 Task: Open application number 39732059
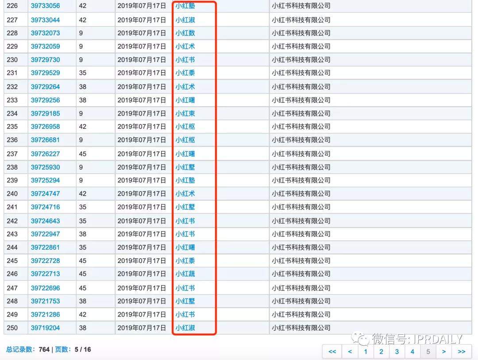pos(45,46)
